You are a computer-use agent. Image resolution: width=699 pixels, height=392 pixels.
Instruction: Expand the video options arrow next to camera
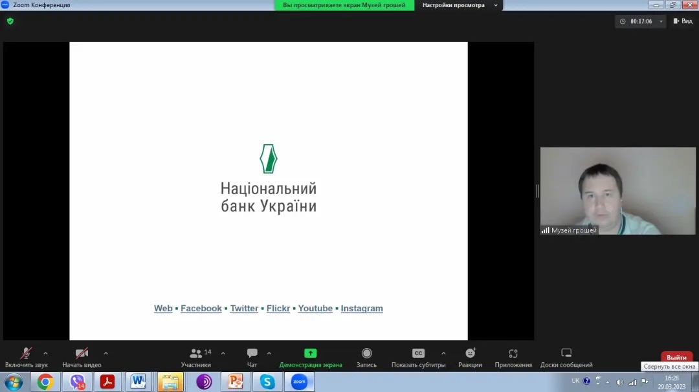coord(105,353)
